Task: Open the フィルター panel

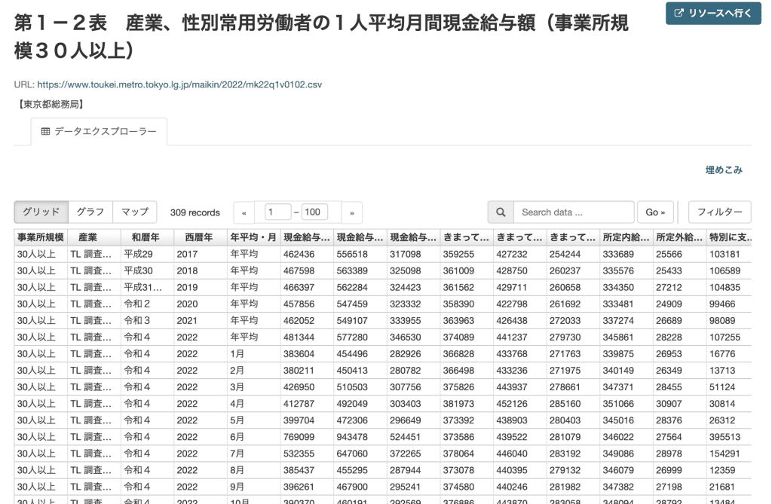Action: [x=719, y=212]
